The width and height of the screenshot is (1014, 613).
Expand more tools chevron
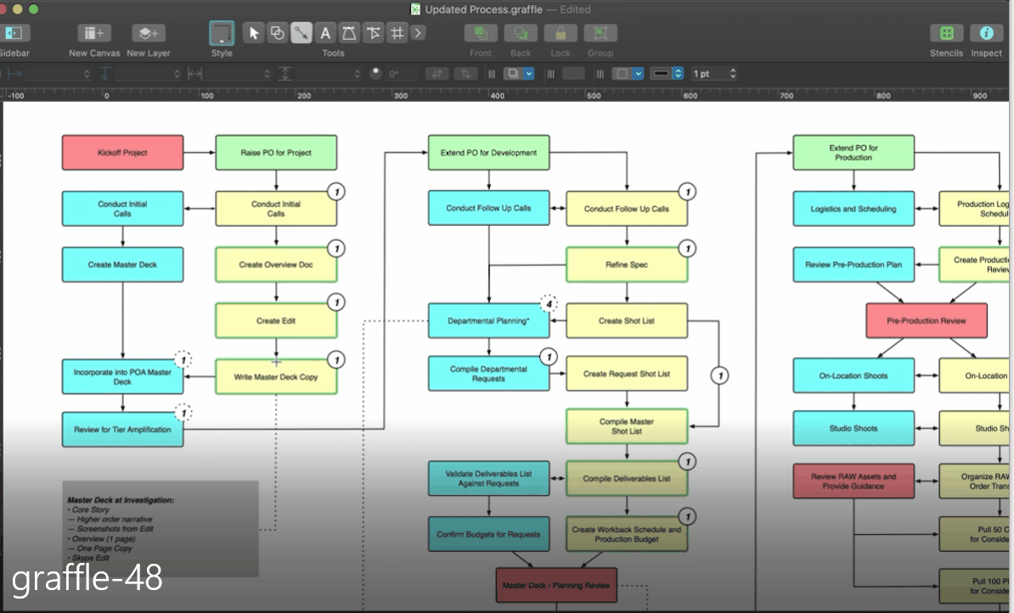click(419, 33)
